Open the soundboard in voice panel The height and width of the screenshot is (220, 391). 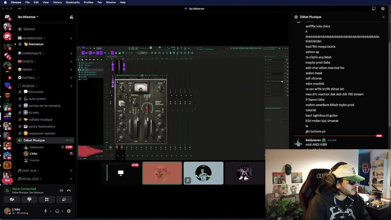click(64, 199)
